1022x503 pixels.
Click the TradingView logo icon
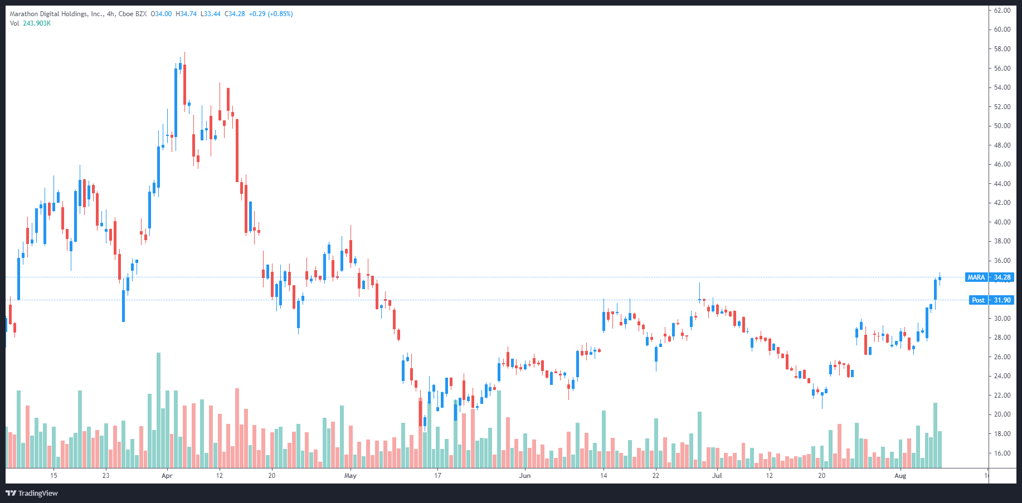click(11, 493)
